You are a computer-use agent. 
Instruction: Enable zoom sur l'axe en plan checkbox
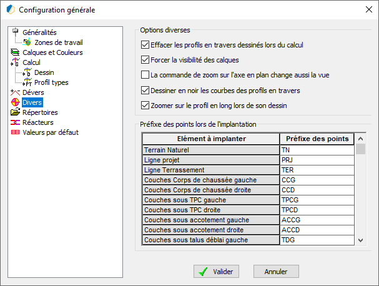tap(145, 75)
